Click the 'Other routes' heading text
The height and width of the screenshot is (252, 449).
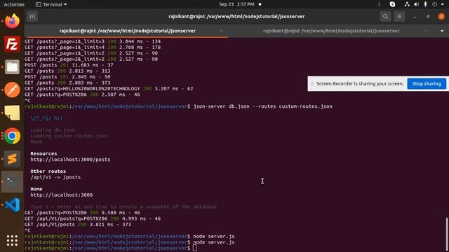48,171
